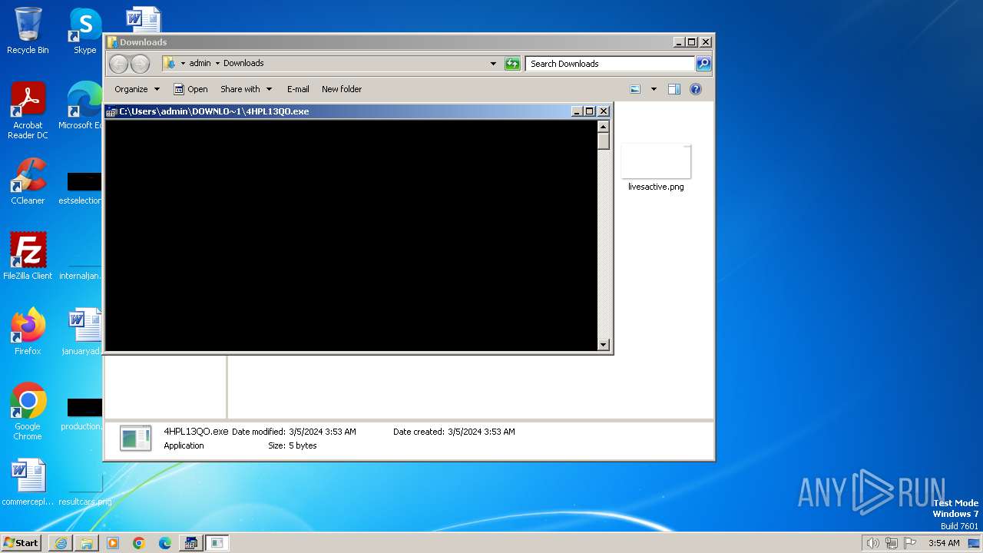The image size is (983, 553).
Task: Select the estselection desktop file
Action: [81, 188]
